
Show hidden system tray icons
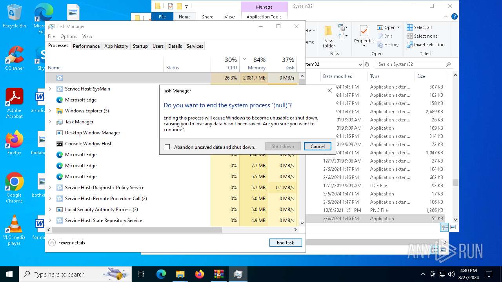pyautogui.click(x=423, y=274)
